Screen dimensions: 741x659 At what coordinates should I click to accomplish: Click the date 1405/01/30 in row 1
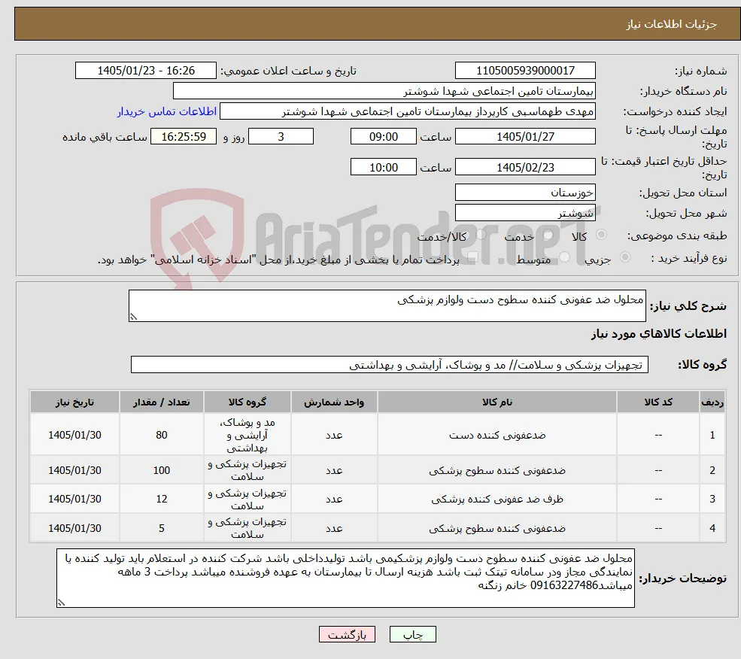tap(74, 435)
